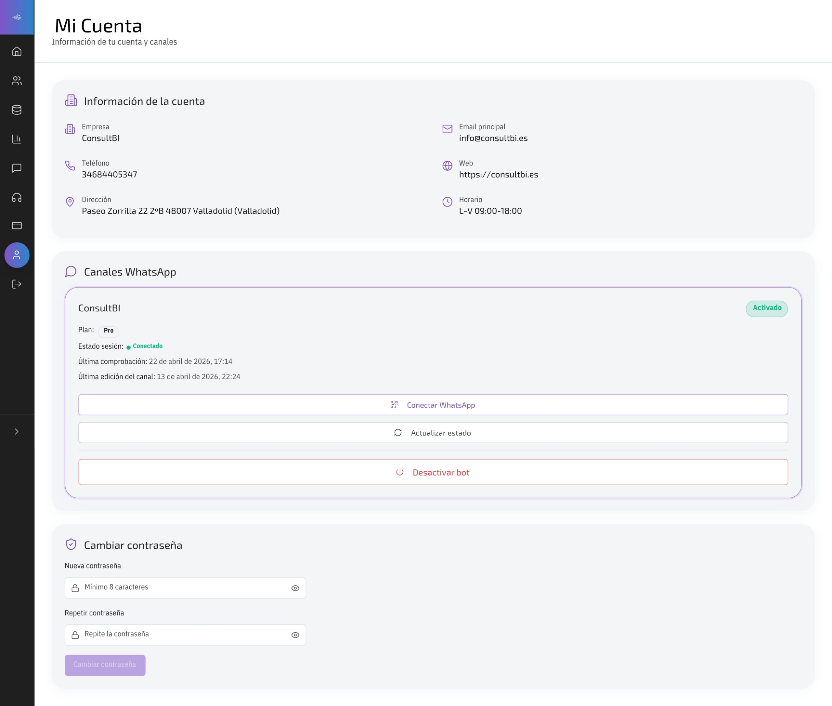Click the Conectar WhatsApp button
The image size is (832, 706).
[433, 405]
